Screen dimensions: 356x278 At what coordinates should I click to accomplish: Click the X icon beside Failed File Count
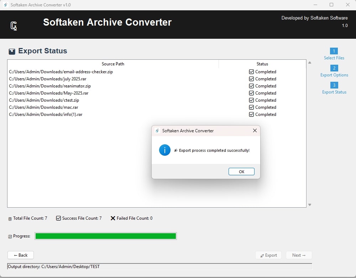[x=113, y=218]
